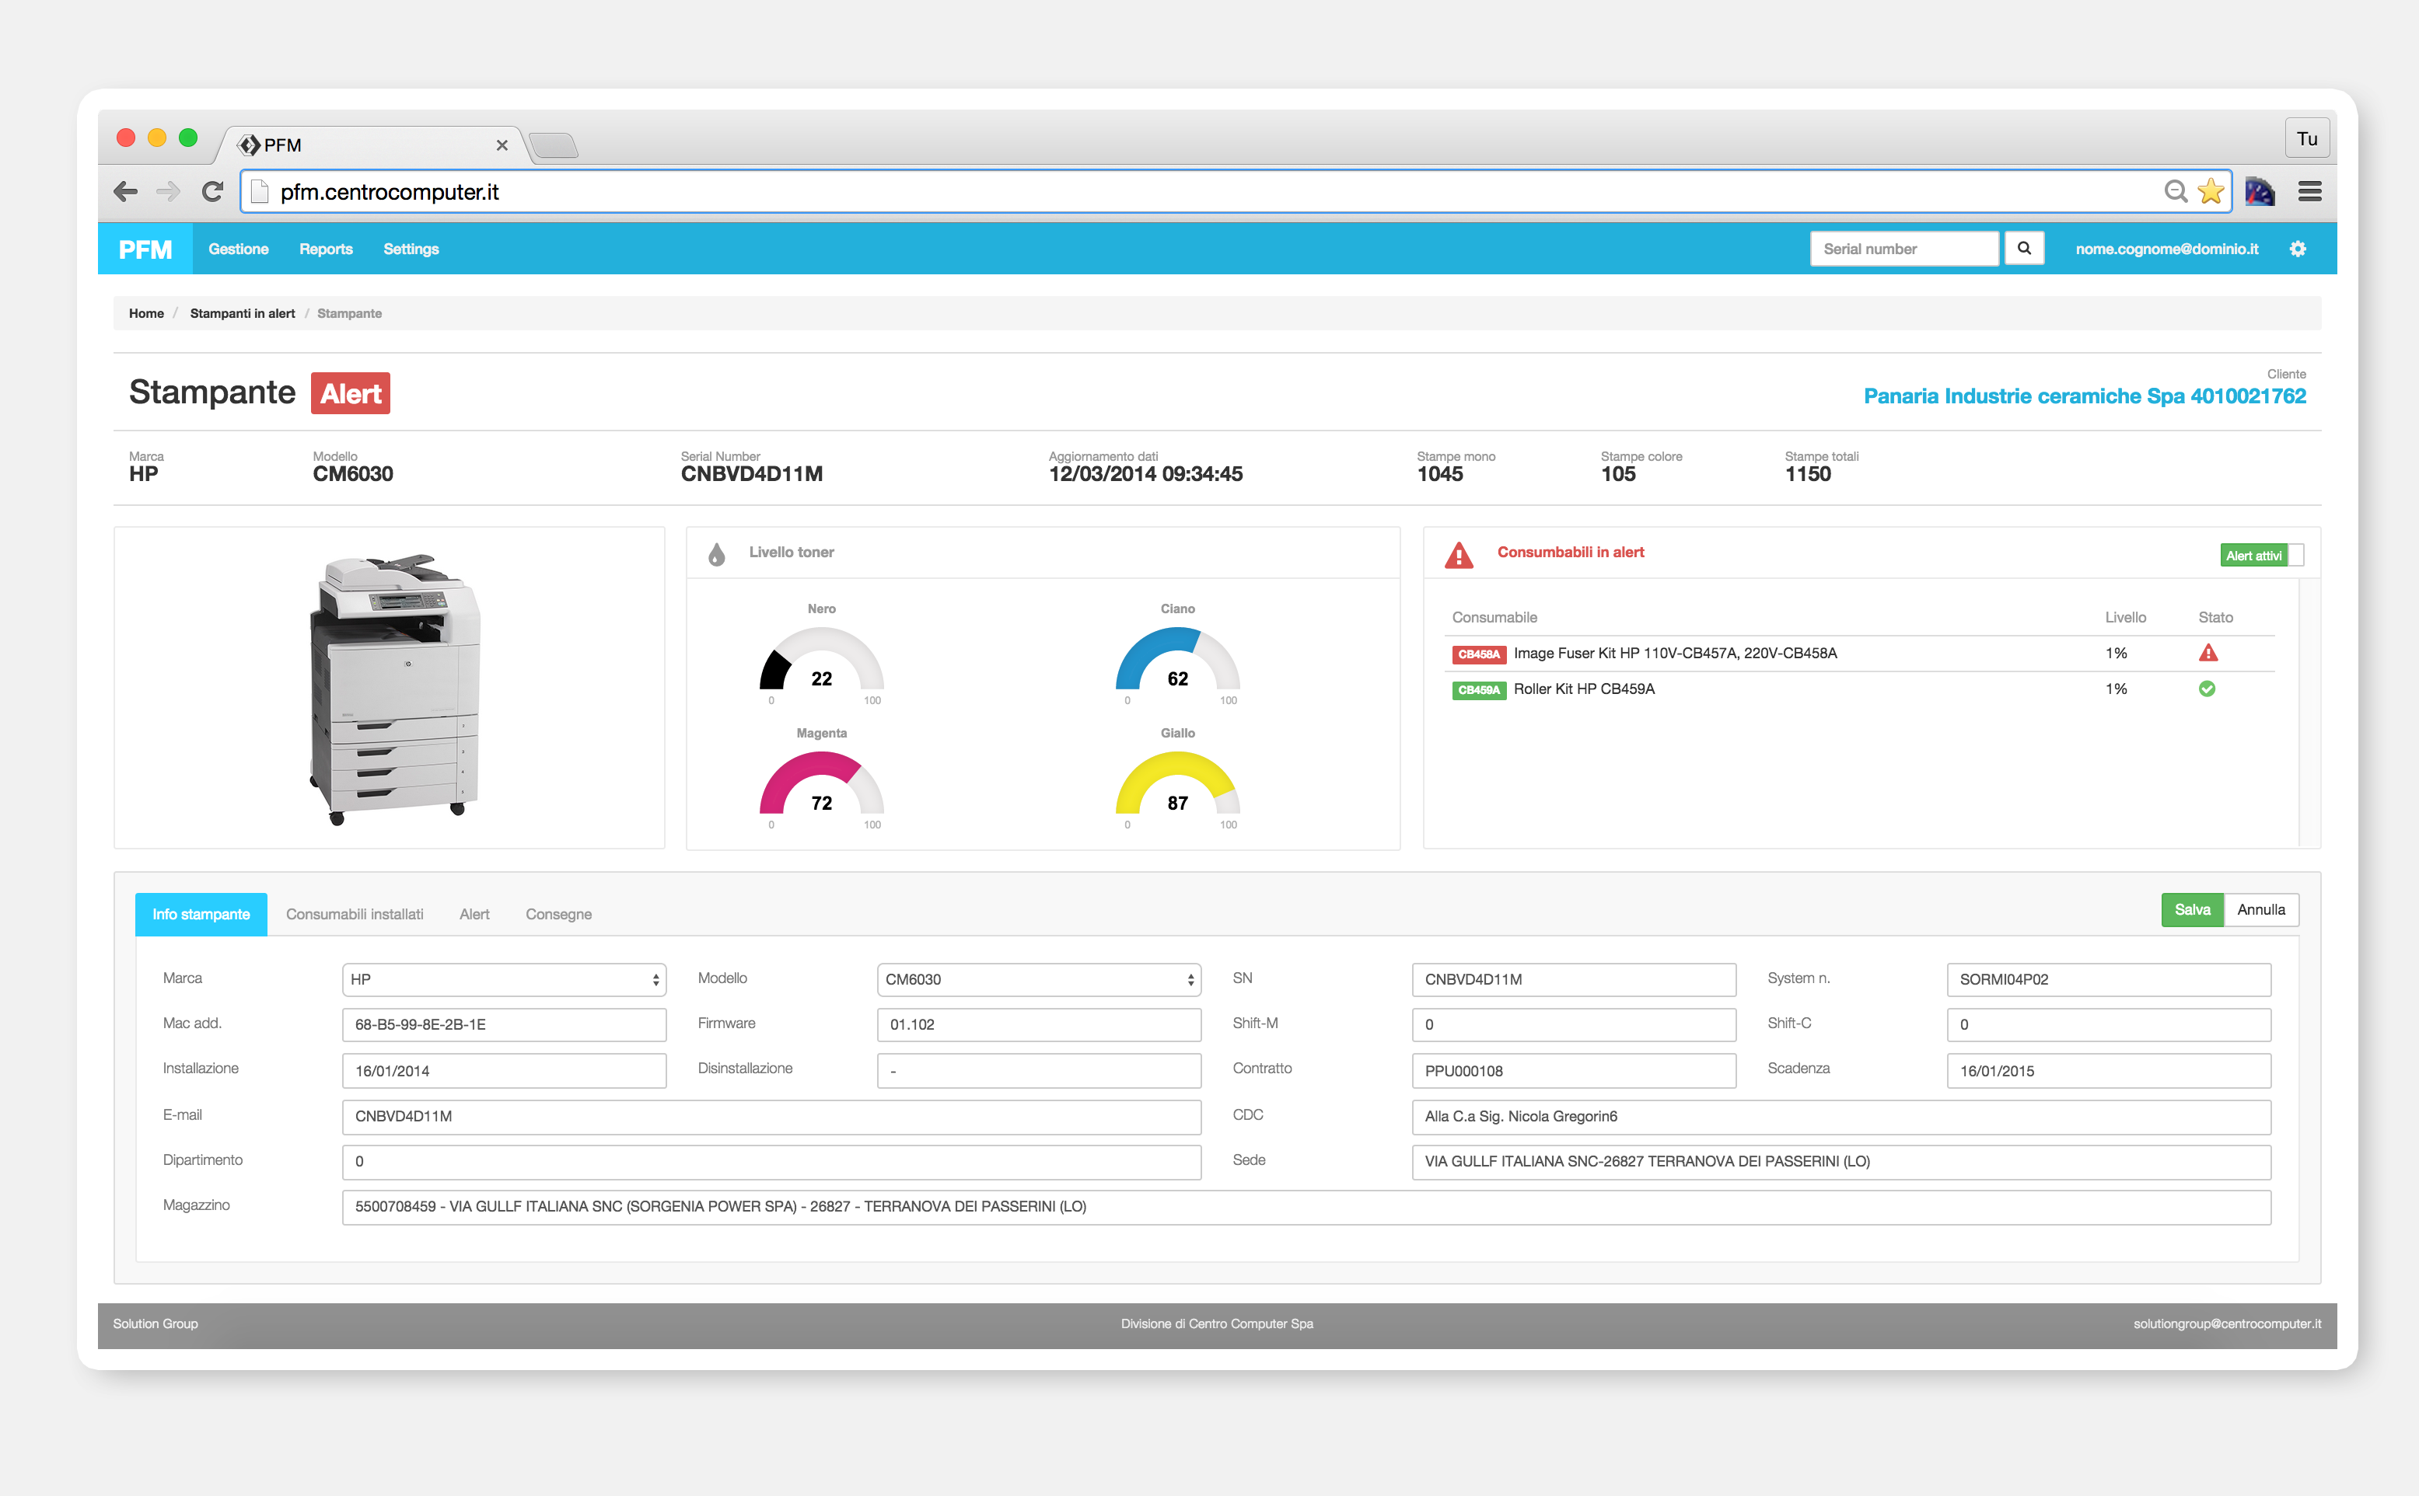2419x1496 pixels.
Task: Click the browser back arrow
Action: pyautogui.click(x=126, y=191)
